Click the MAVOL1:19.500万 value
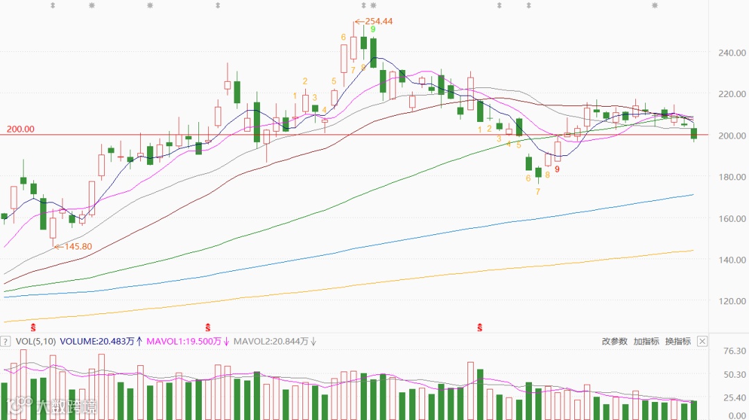749x420 pixels. click(x=184, y=341)
